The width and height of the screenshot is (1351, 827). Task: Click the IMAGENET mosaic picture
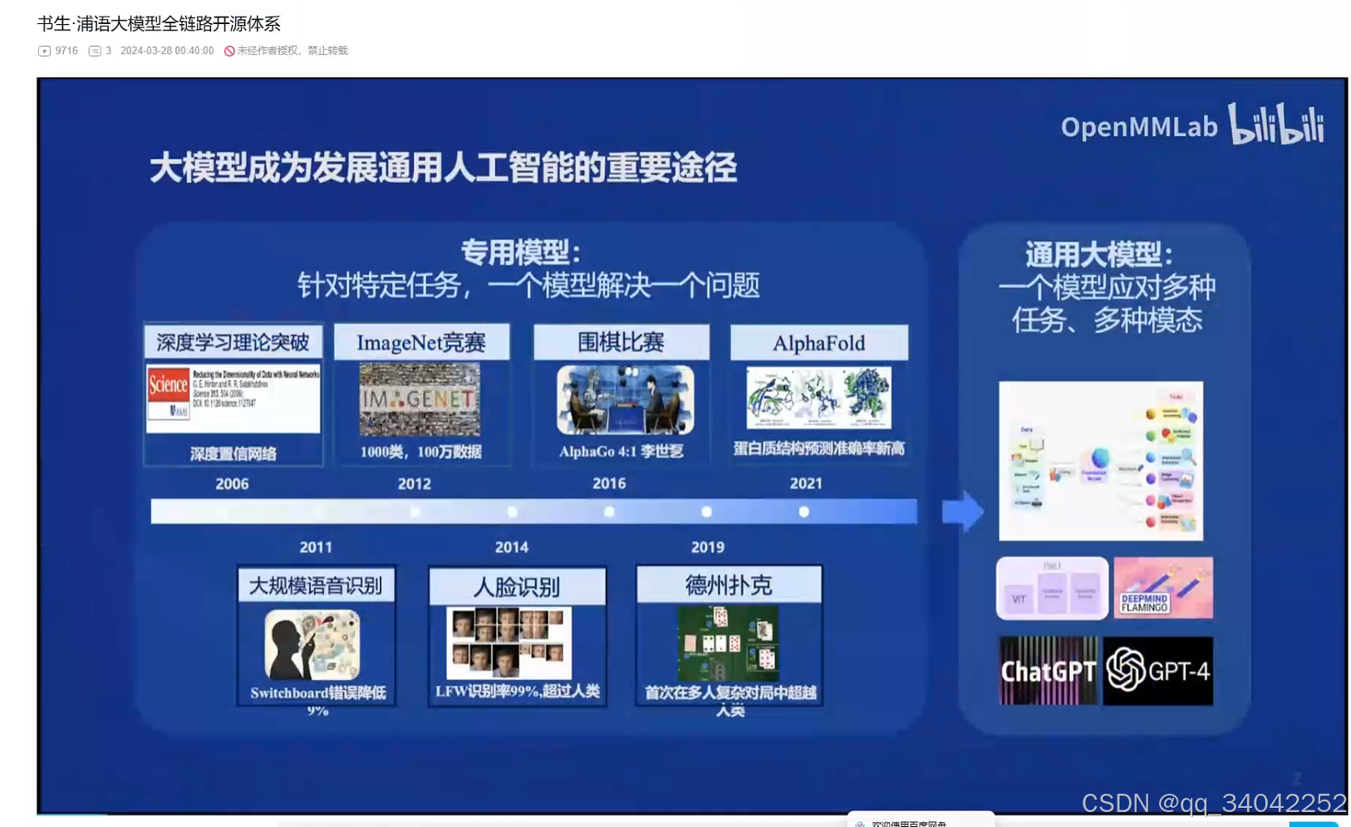click(x=420, y=399)
